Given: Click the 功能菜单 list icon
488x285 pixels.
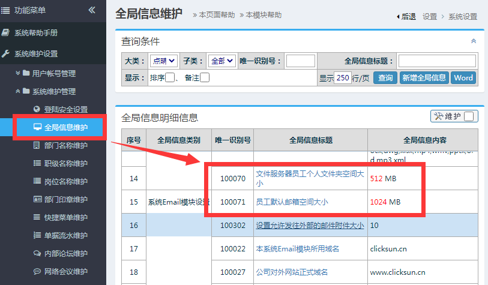Looking at the screenshot, I should 5,11.
